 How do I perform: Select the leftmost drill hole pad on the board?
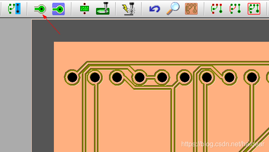click(72, 77)
